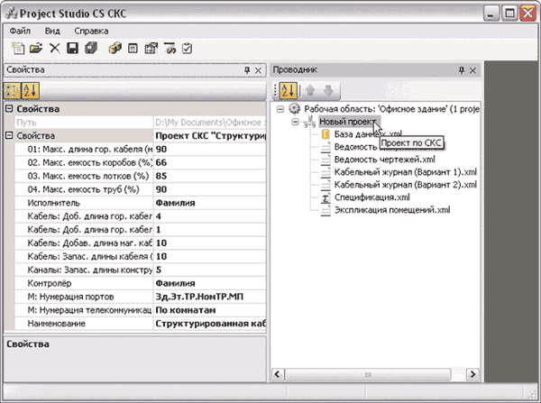The image size is (541, 403).
Task: Click the move up arrow in Проводник
Action: click(310, 91)
